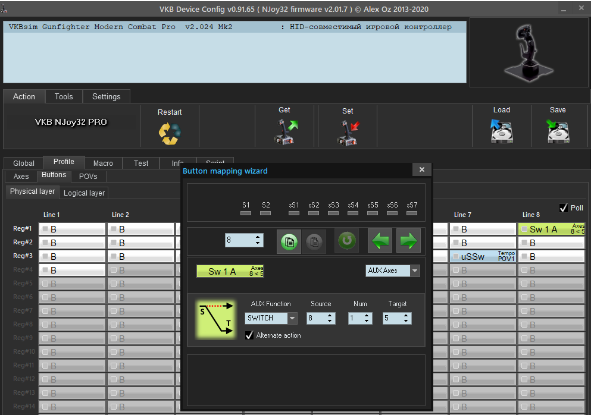Select Reg#2 Line 2 B cell
The width and height of the screenshot is (591, 415).
tap(140, 243)
